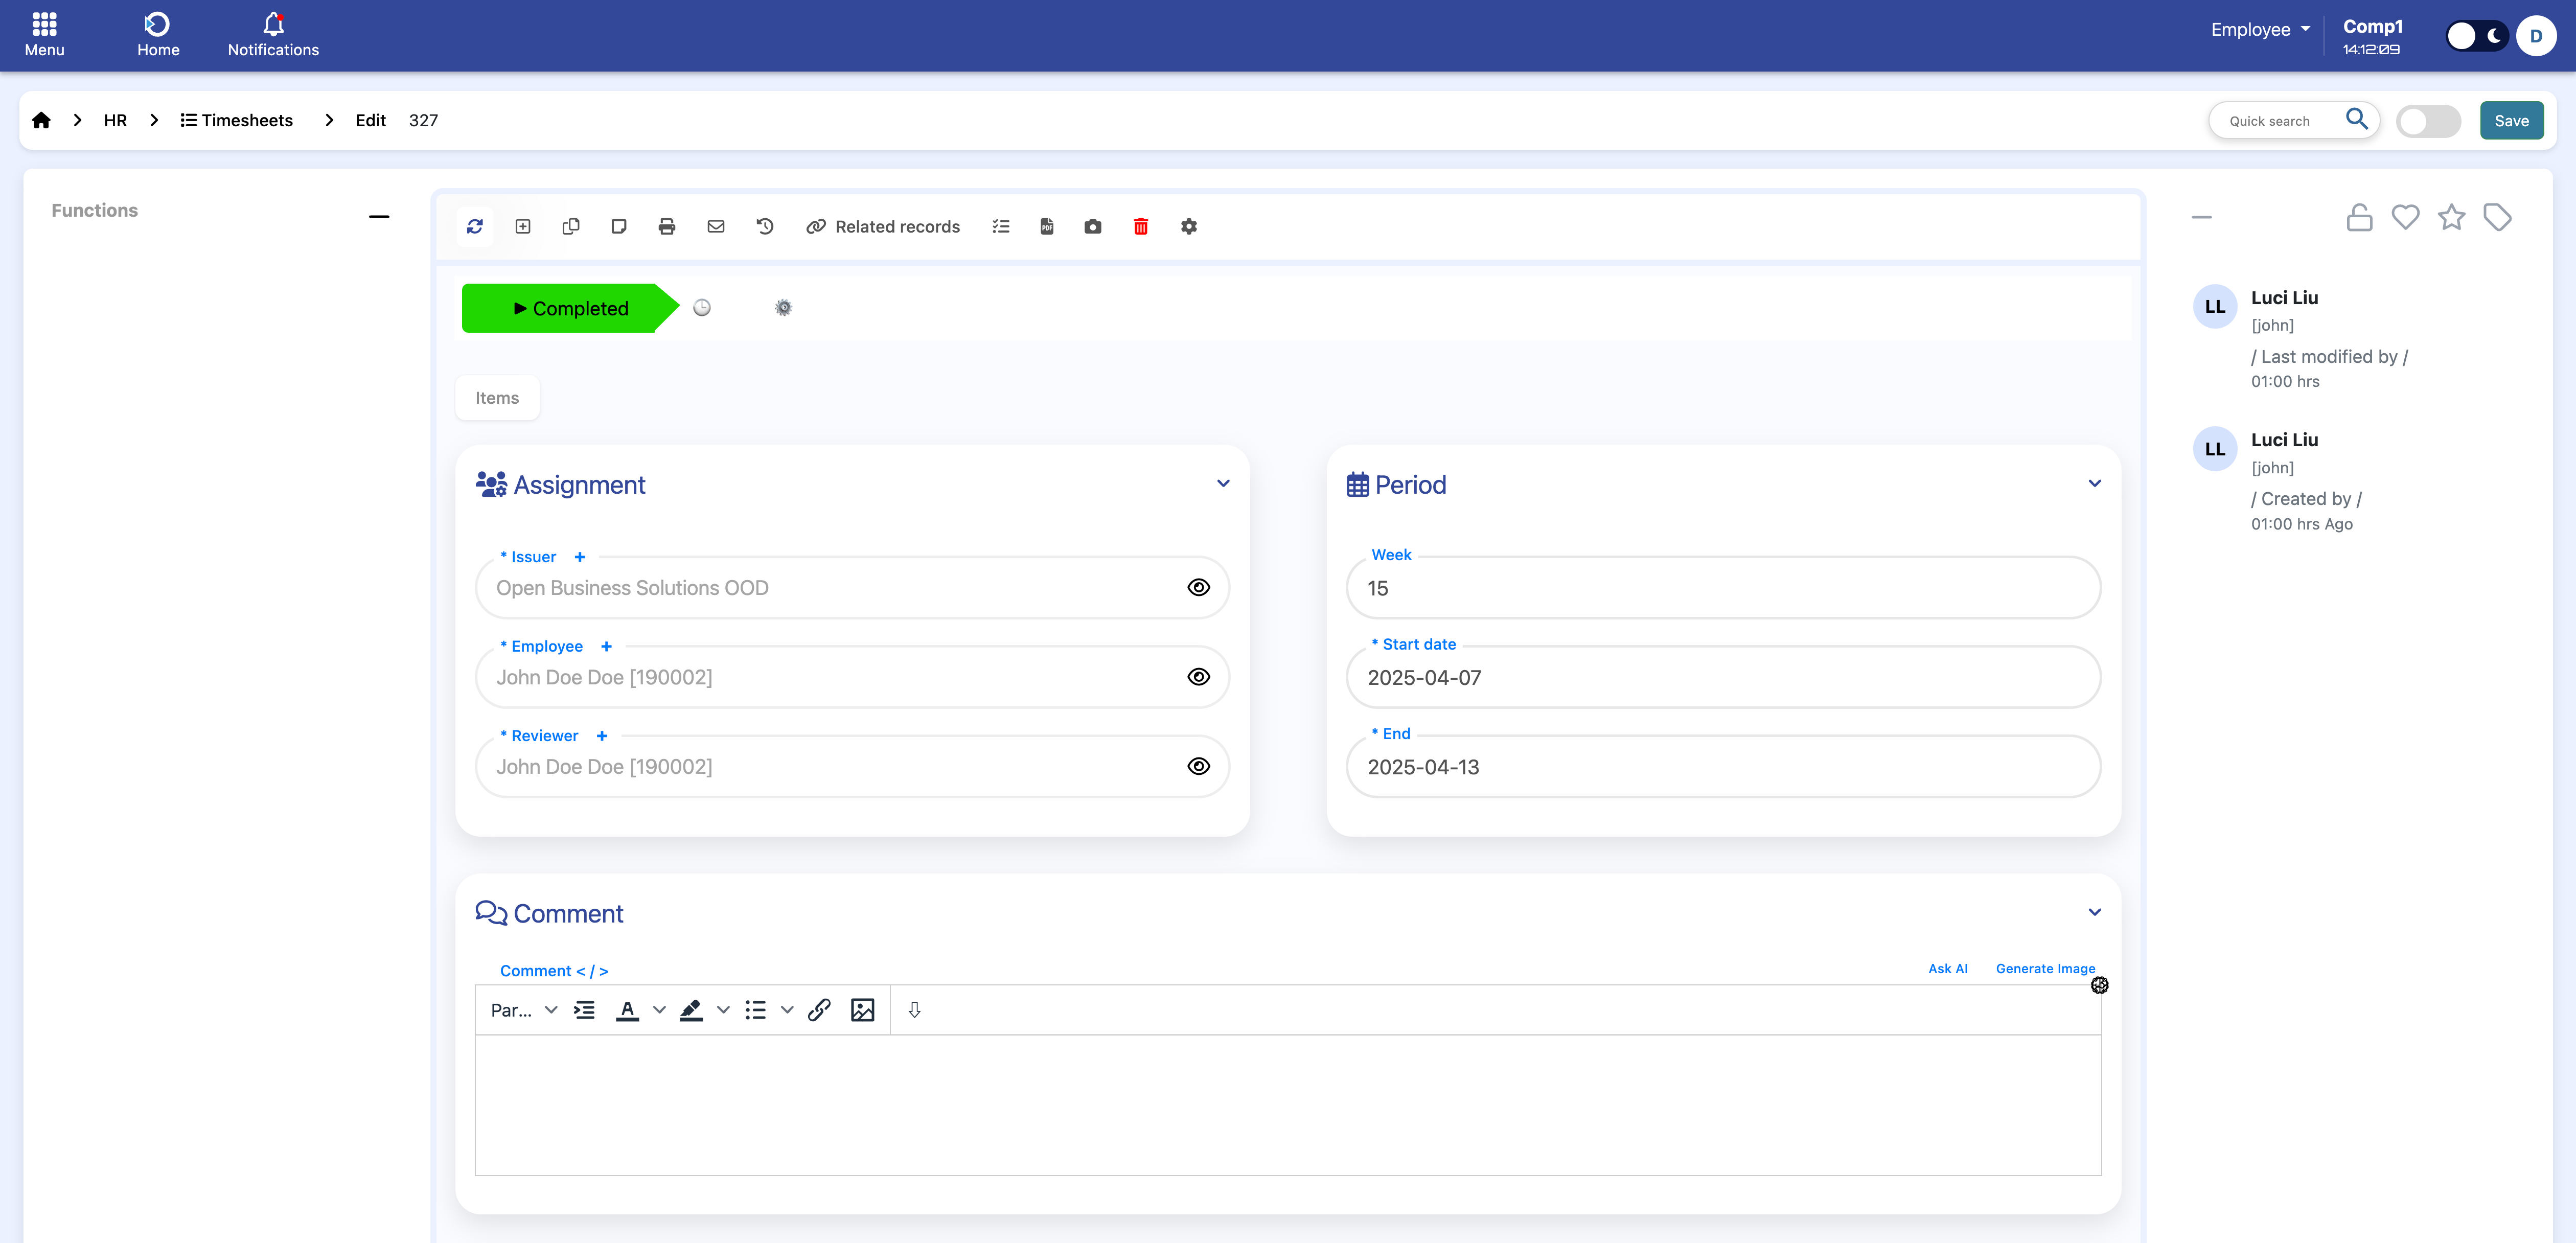2576x1243 pixels.
Task: Click the send email envelope icon
Action: [716, 227]
